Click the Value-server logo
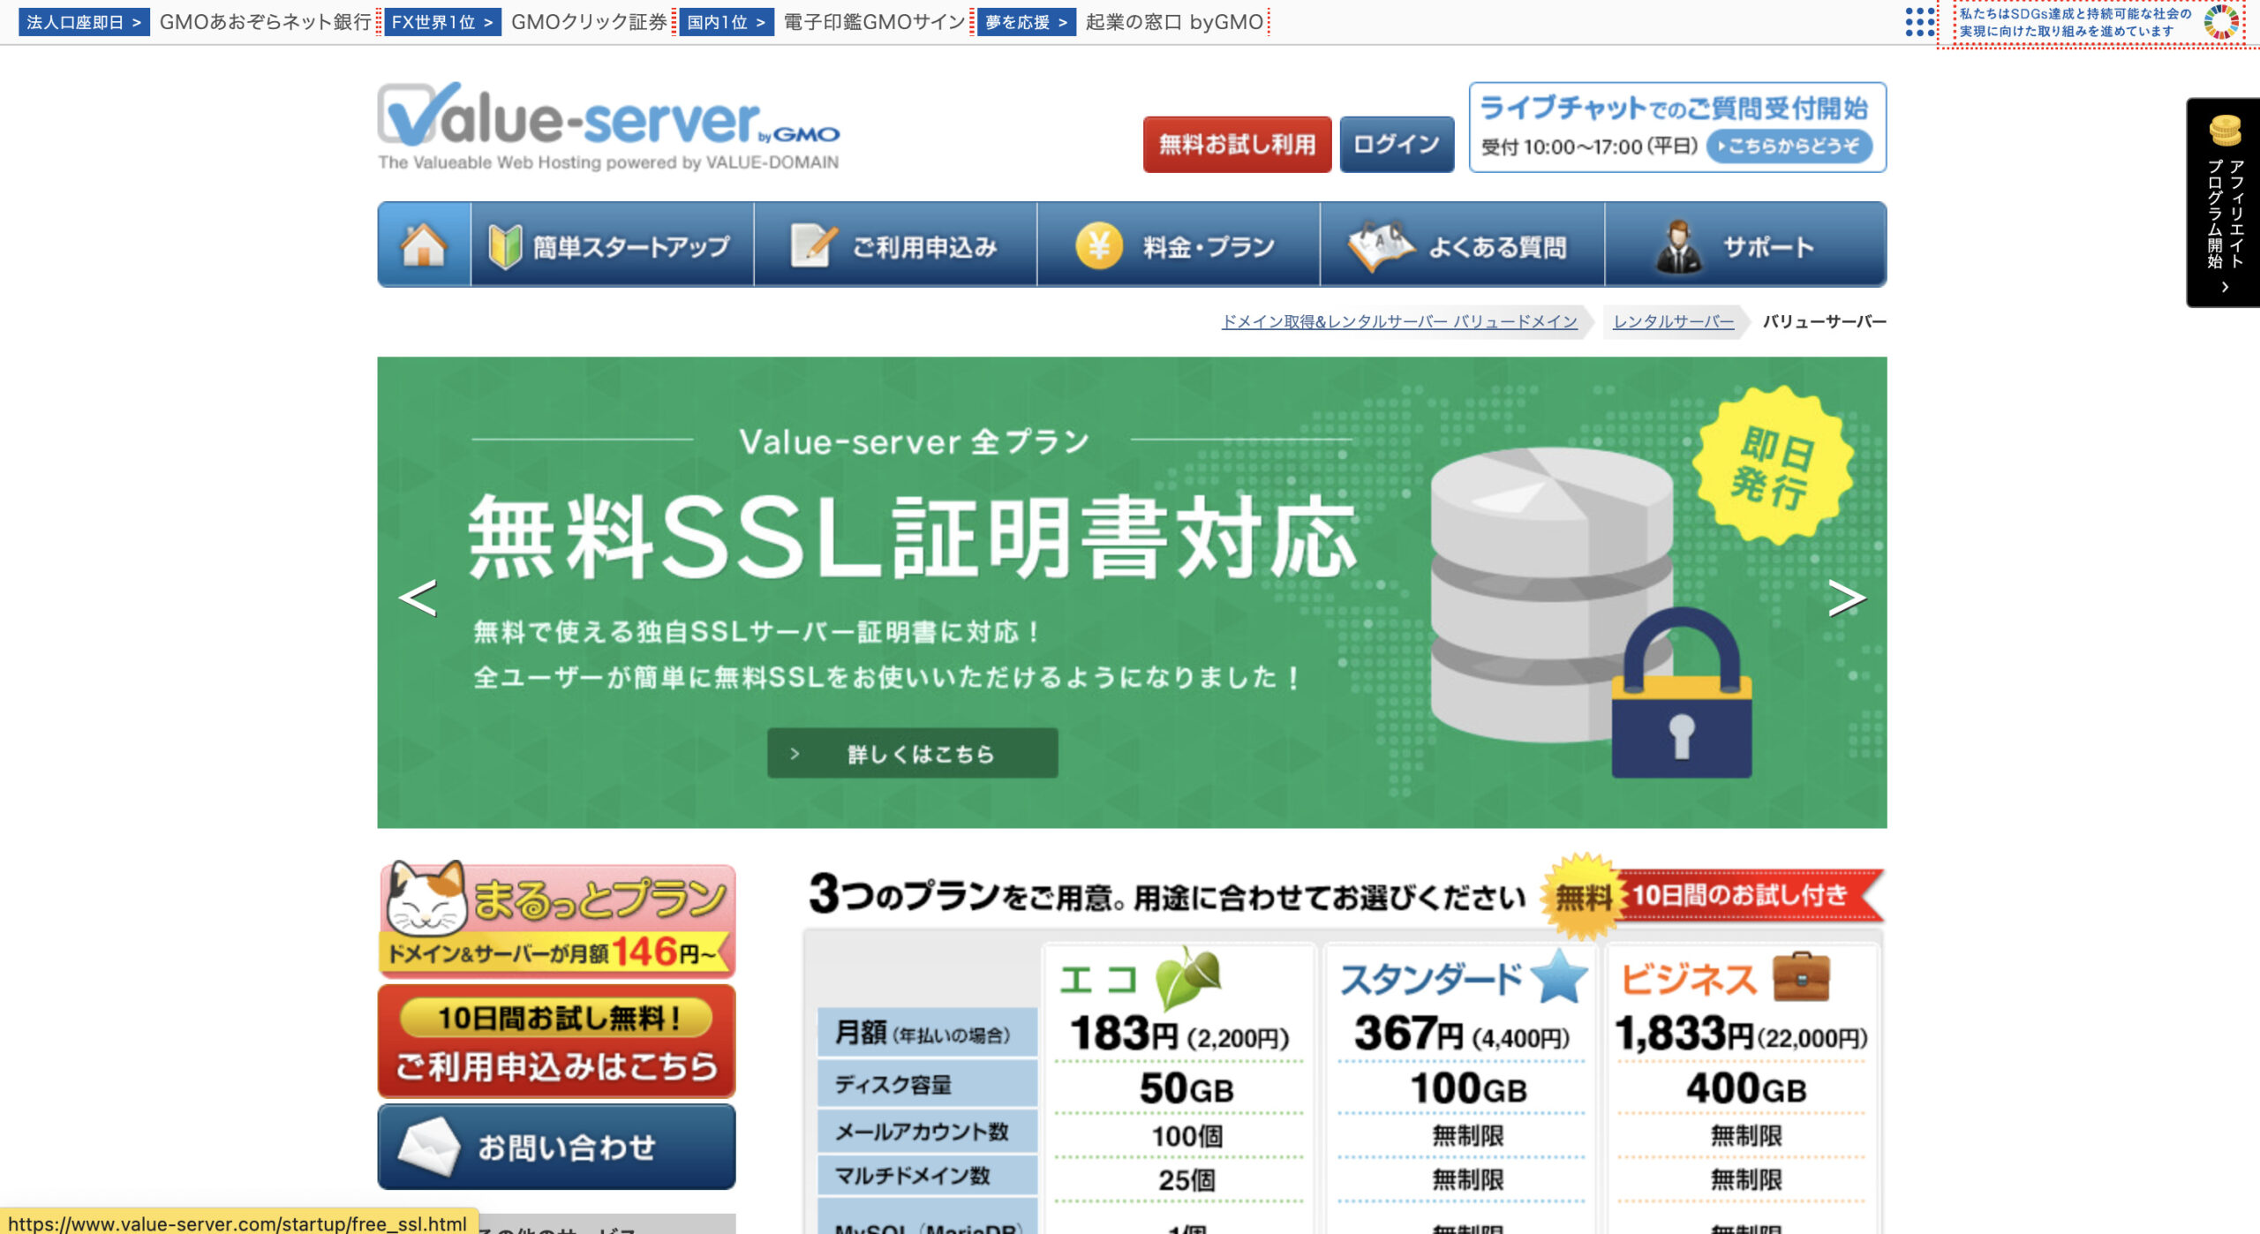Viewport: 2260px width, 1234px height. click(608, 126)
